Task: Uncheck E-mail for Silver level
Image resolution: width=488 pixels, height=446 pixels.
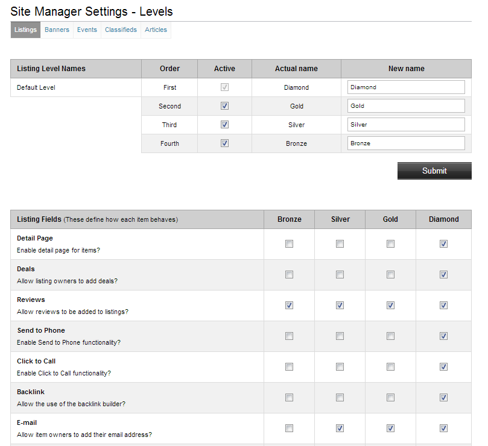Action: (x=340, y=429)
